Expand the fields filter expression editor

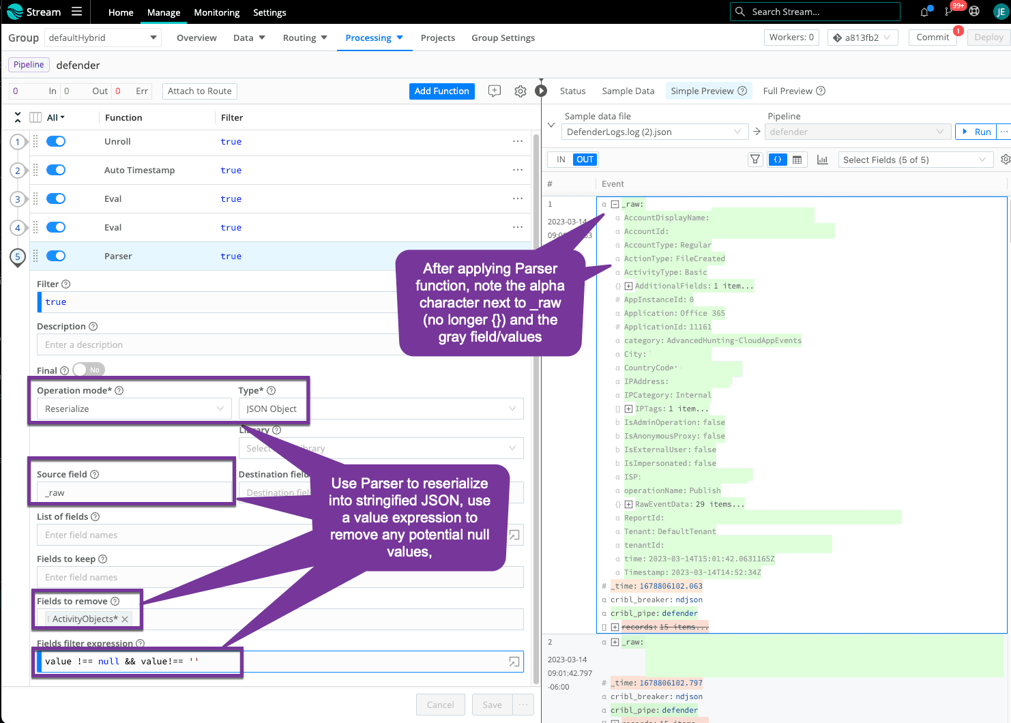click(x=514, y=662)
